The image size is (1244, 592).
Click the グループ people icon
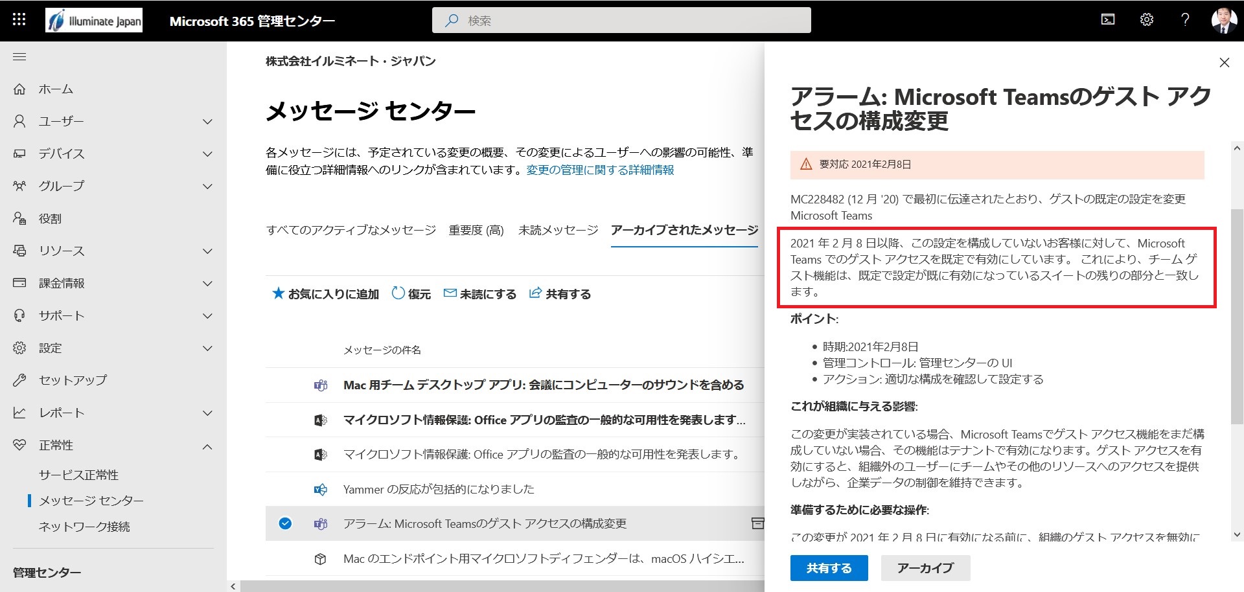pos(19,186)
